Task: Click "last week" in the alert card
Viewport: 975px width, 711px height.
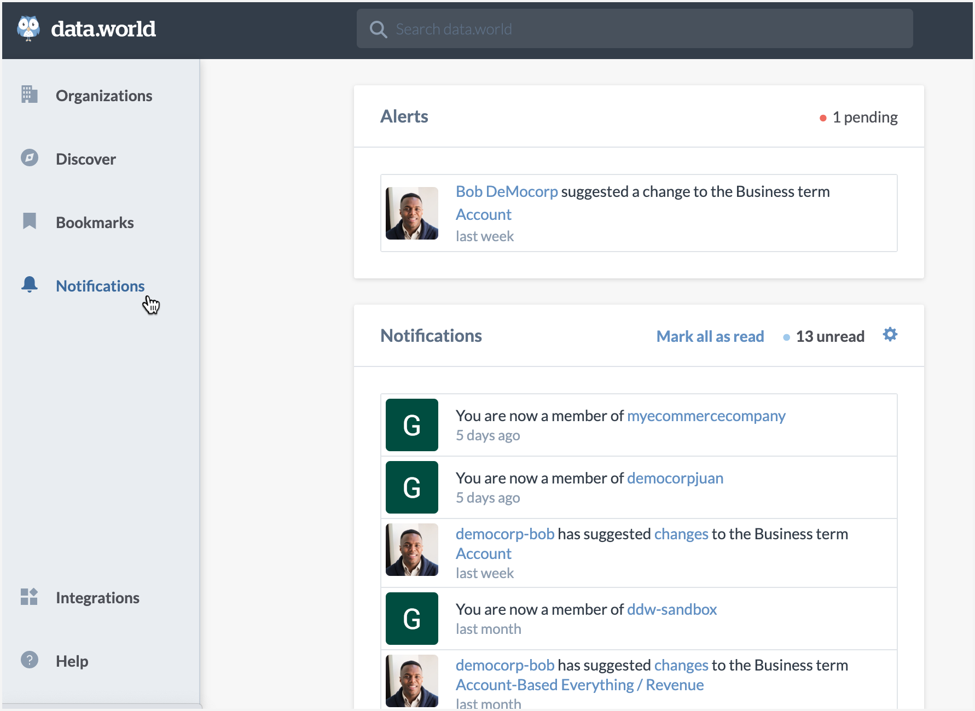Action: pos(485,236)
